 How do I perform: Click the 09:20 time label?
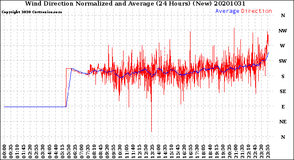click(107, 151)
